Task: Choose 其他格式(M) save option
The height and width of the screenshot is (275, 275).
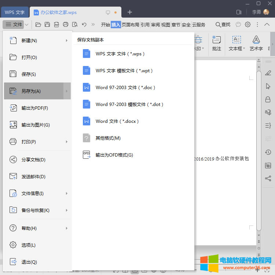Action: (x=108, y=138)
